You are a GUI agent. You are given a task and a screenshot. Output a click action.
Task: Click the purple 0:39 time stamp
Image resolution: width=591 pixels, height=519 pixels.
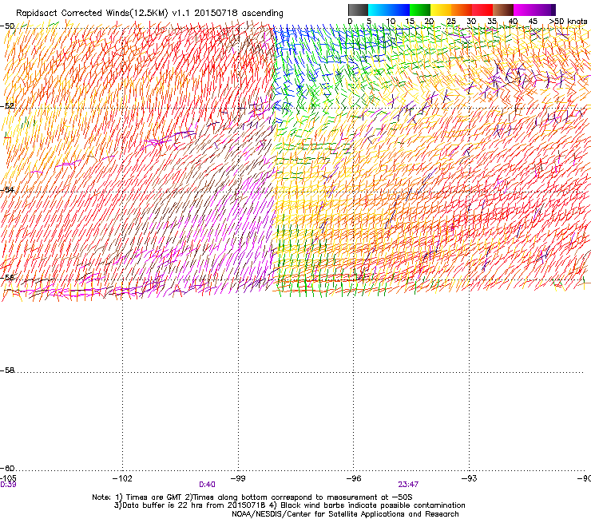[8, 485]
